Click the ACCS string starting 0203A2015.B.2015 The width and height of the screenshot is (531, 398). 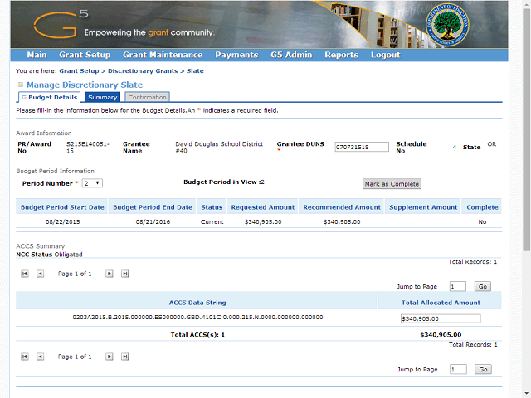(197, 317)
